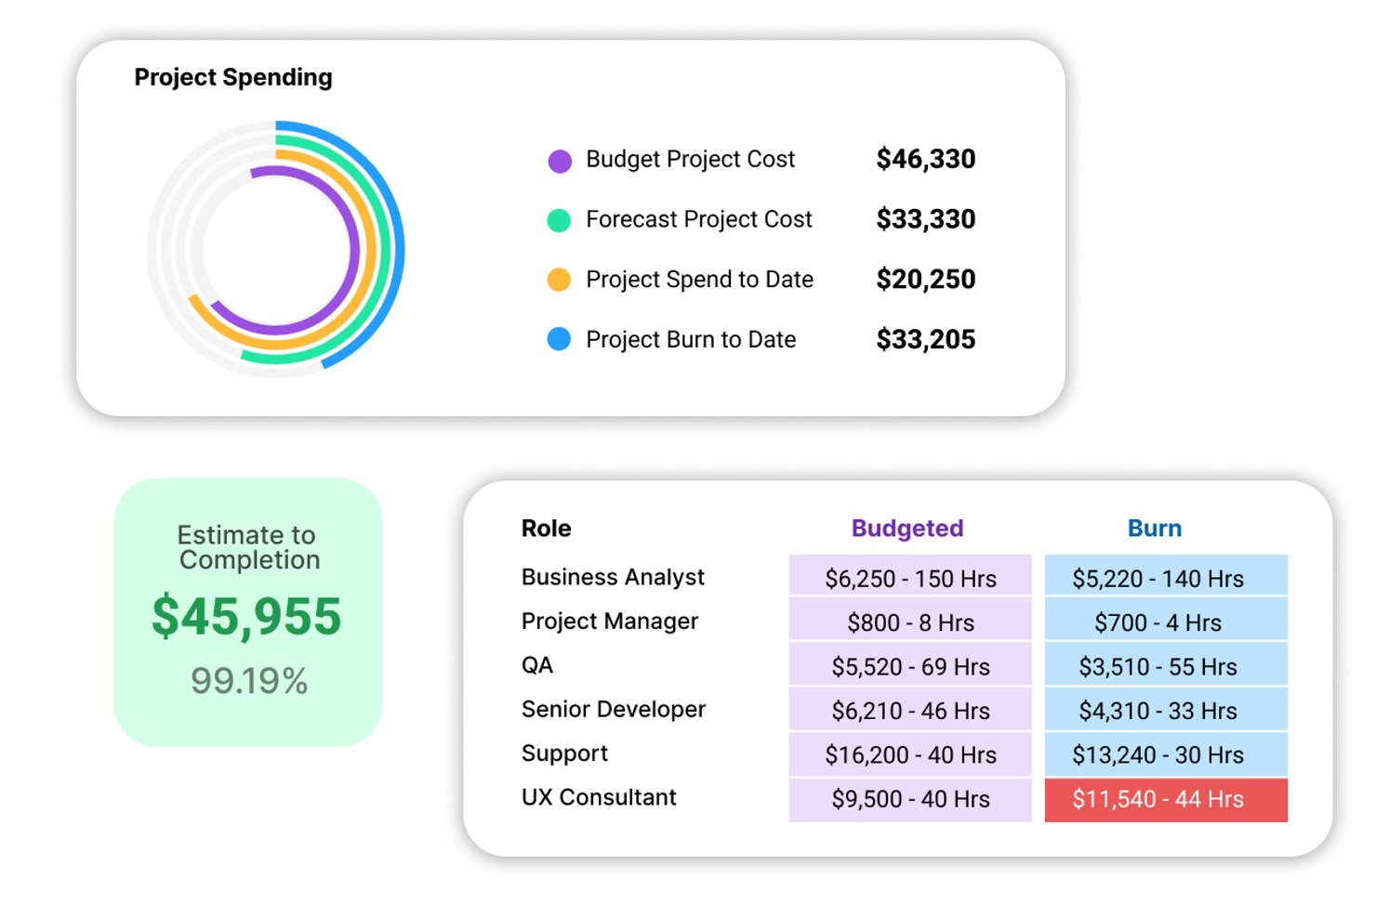This screenshot has width=1376, height=917.
Task: Click the $9,500 - 40 Hrs budgeted cell
Action: [910, 799]
